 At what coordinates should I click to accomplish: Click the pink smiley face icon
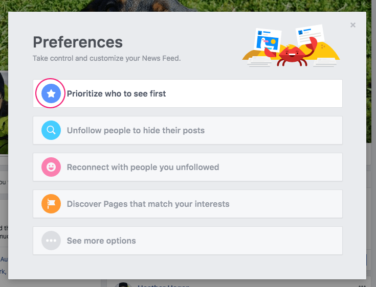51,167
